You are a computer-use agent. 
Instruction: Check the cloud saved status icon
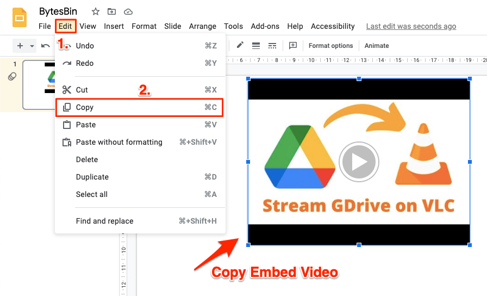tap(128, 12)
